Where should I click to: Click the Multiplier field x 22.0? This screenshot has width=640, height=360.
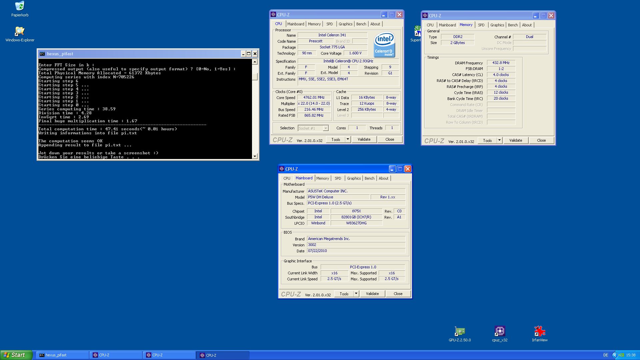click(314, 104)
